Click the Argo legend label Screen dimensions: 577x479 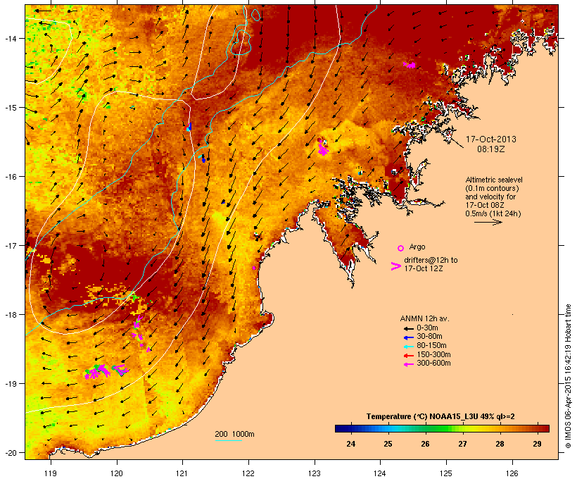click(417, 247)
